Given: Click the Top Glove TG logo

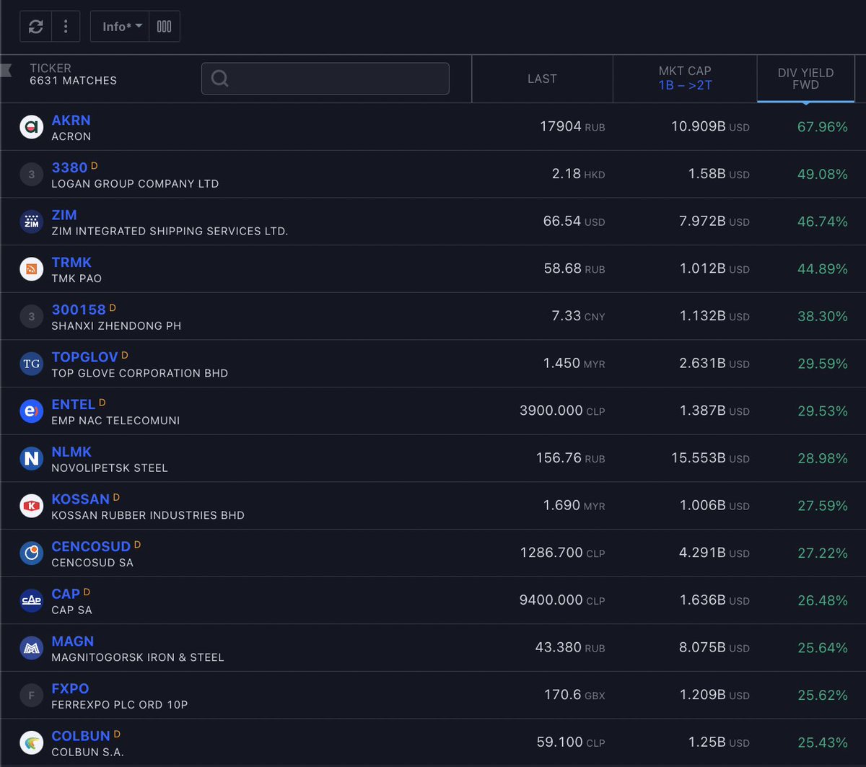Looking at the screenshot, I should click(31, 364).
